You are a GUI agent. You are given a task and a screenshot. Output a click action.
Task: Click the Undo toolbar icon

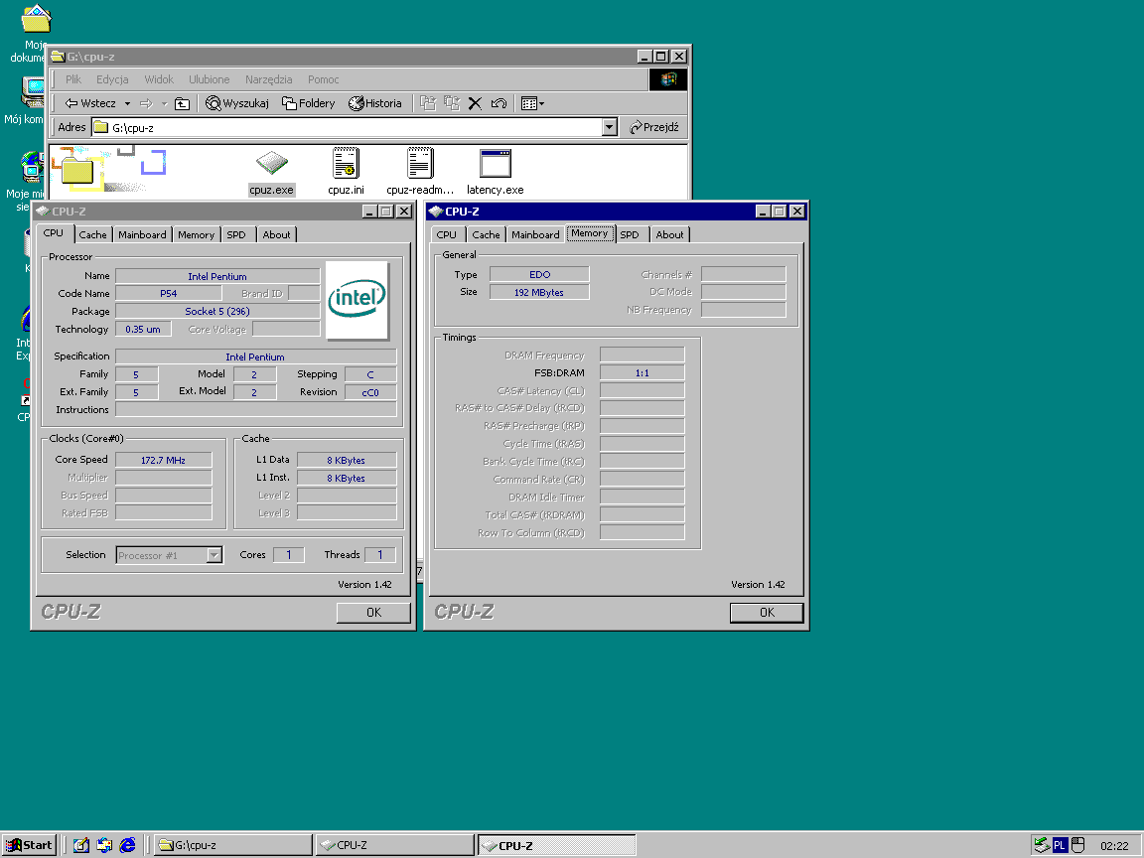coord(500,103)
